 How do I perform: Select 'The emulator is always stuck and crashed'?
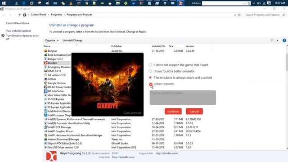click(x=150, y=77)
